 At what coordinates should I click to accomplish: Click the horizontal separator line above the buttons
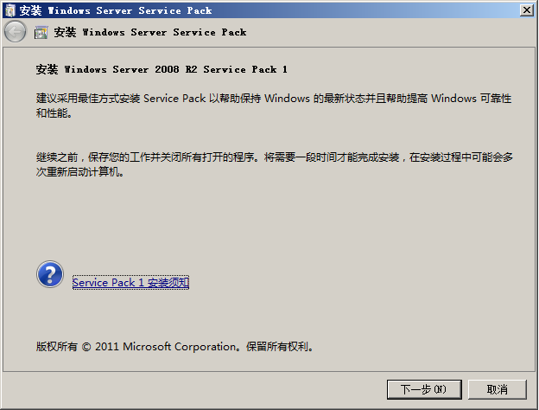pyautogui.click(x=269, y=370)
